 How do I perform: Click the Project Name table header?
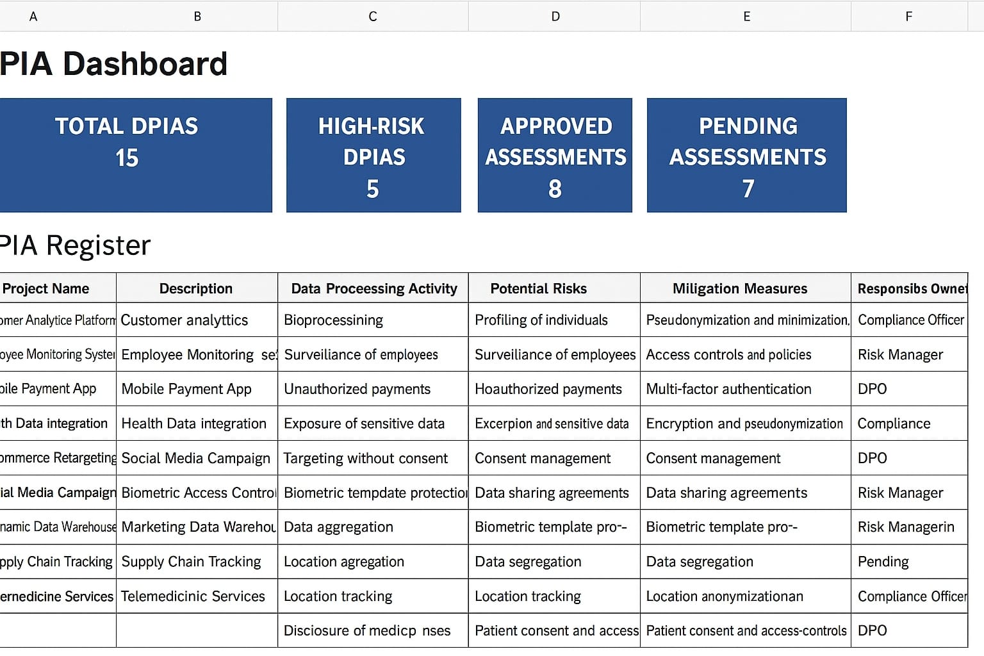(x=58, y=288)
